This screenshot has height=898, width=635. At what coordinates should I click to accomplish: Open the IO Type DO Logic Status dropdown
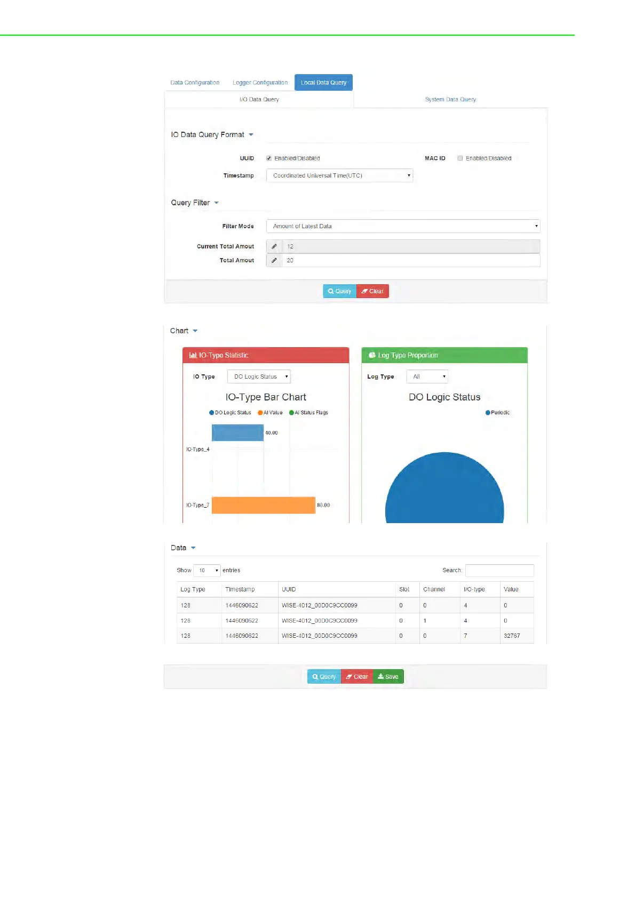[x=259, y=376]
